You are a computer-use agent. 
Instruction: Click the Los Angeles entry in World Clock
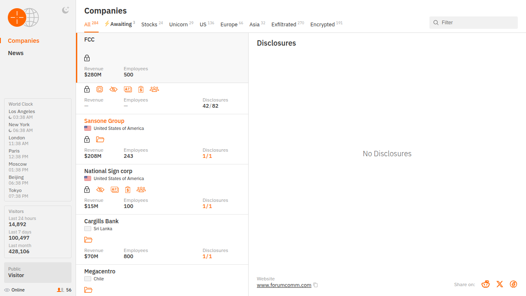coord(22,114)
